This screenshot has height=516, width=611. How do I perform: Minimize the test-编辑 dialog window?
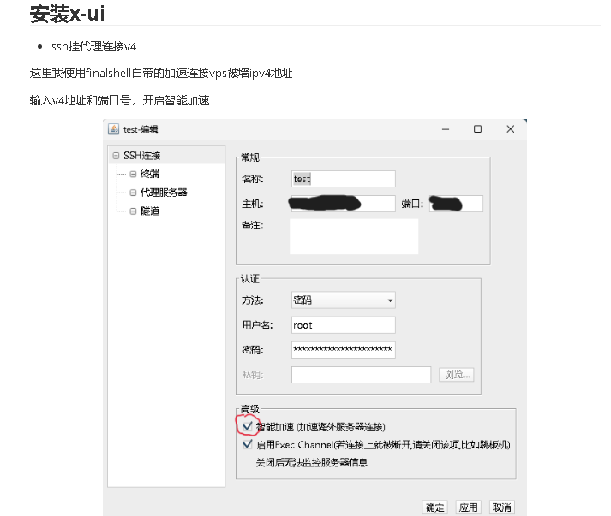(446, 129)
